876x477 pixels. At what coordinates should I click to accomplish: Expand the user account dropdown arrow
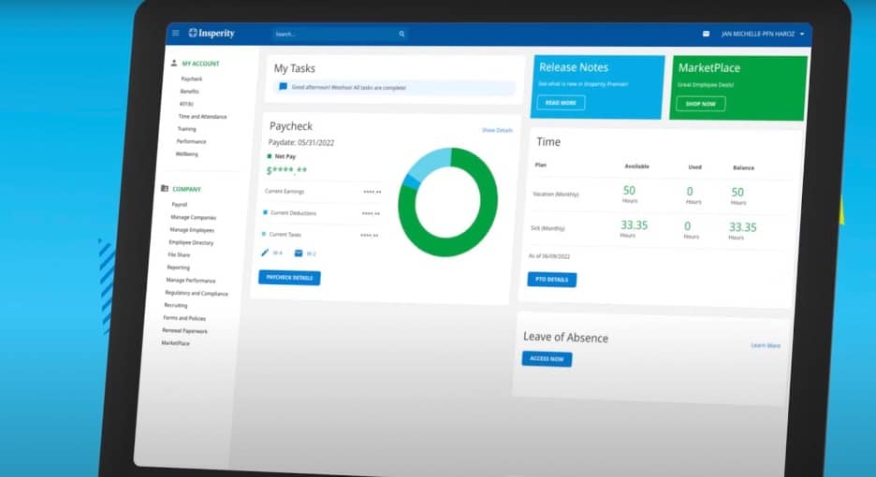802,35
